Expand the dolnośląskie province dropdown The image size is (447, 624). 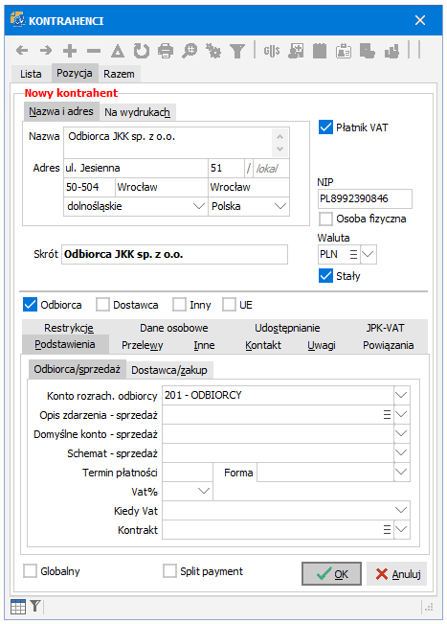click(199, 206)
